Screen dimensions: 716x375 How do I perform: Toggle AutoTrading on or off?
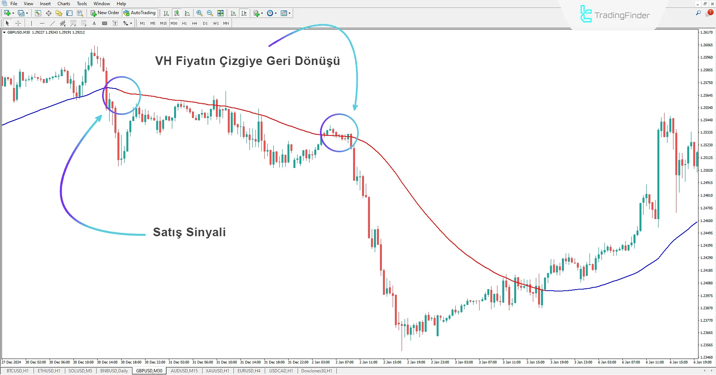point(139,13)
